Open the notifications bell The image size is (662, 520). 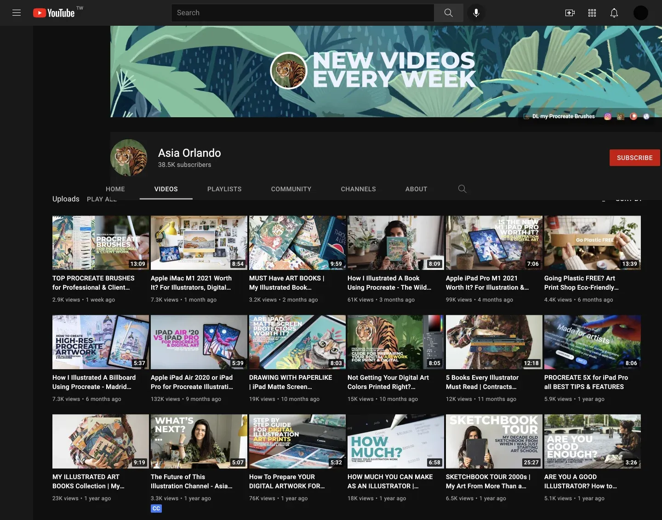pyautogui.click(x=614, y=13)
